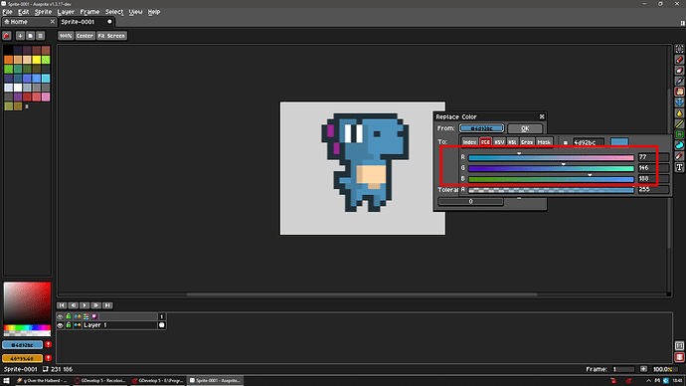
Task: Click the Red value field 77
Action: [652, 157]
